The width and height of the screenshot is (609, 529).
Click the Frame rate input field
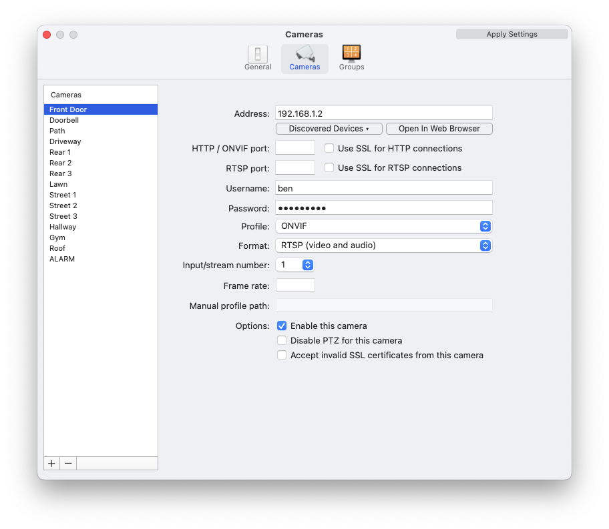pyautogui.click(x=294, y=285)
